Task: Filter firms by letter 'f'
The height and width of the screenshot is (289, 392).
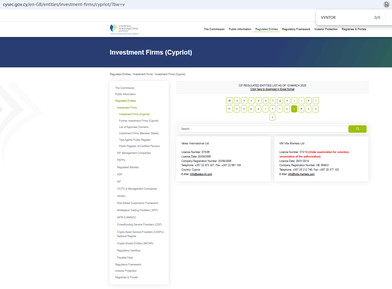Action: pos(273,101)
